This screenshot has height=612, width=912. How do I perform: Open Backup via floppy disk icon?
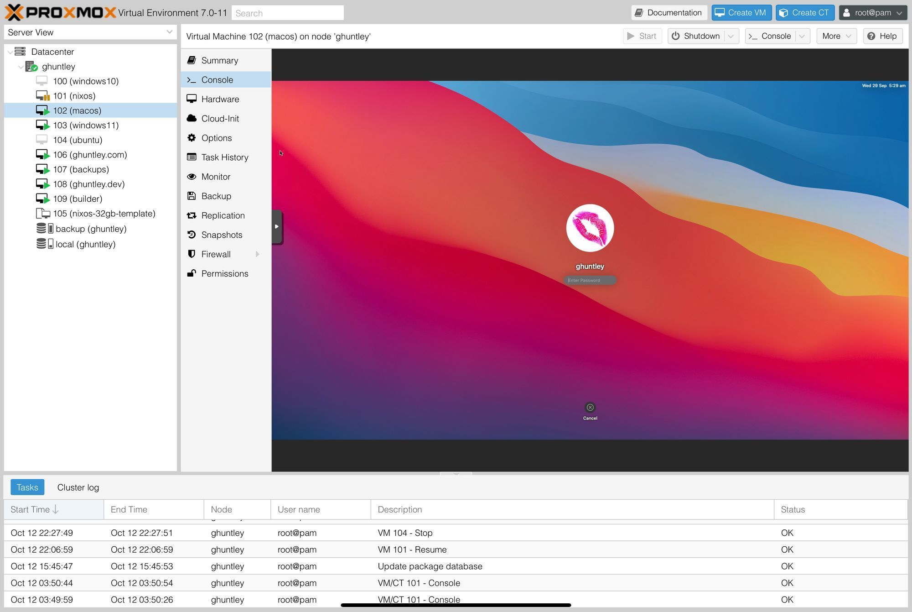[192, 196]
